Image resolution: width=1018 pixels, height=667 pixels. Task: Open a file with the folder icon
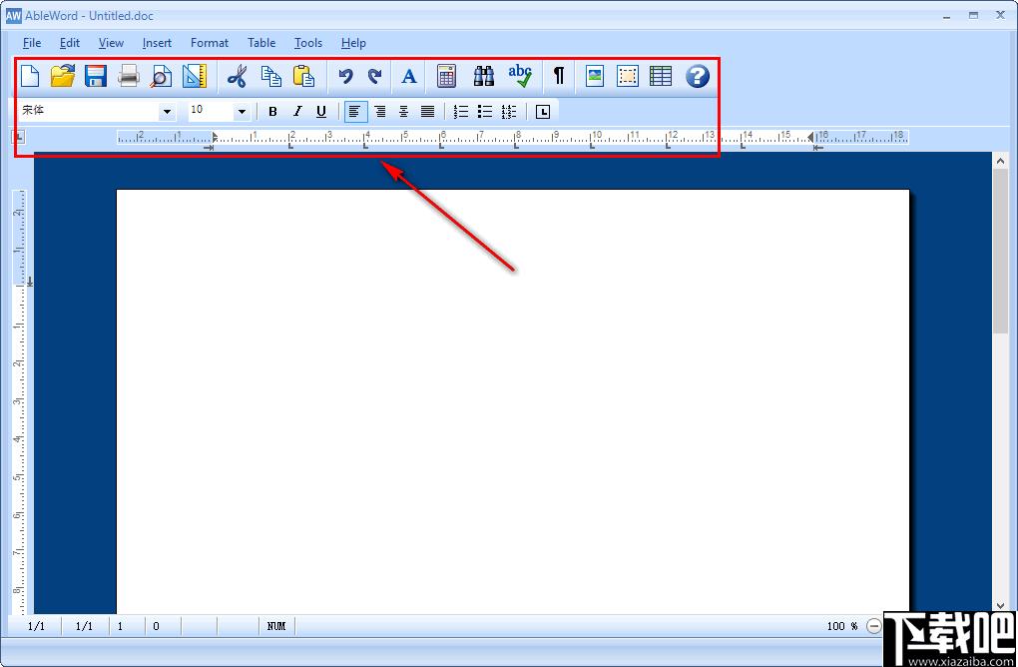[63, 76]
